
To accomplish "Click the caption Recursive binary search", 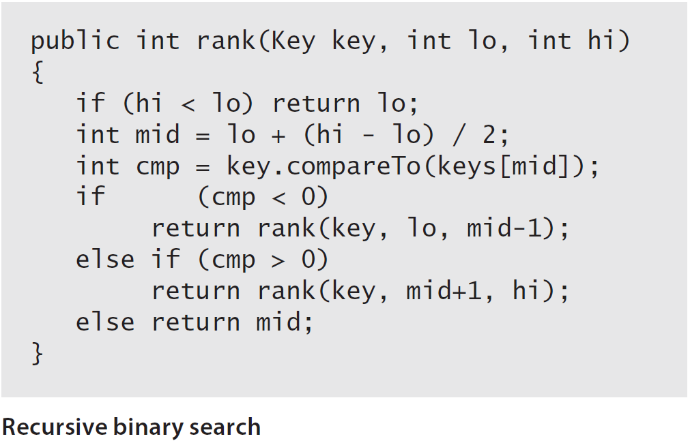I will [132, 427].
